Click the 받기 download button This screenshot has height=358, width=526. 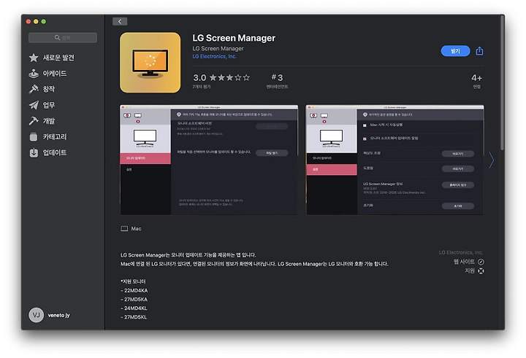coord(455,51)
